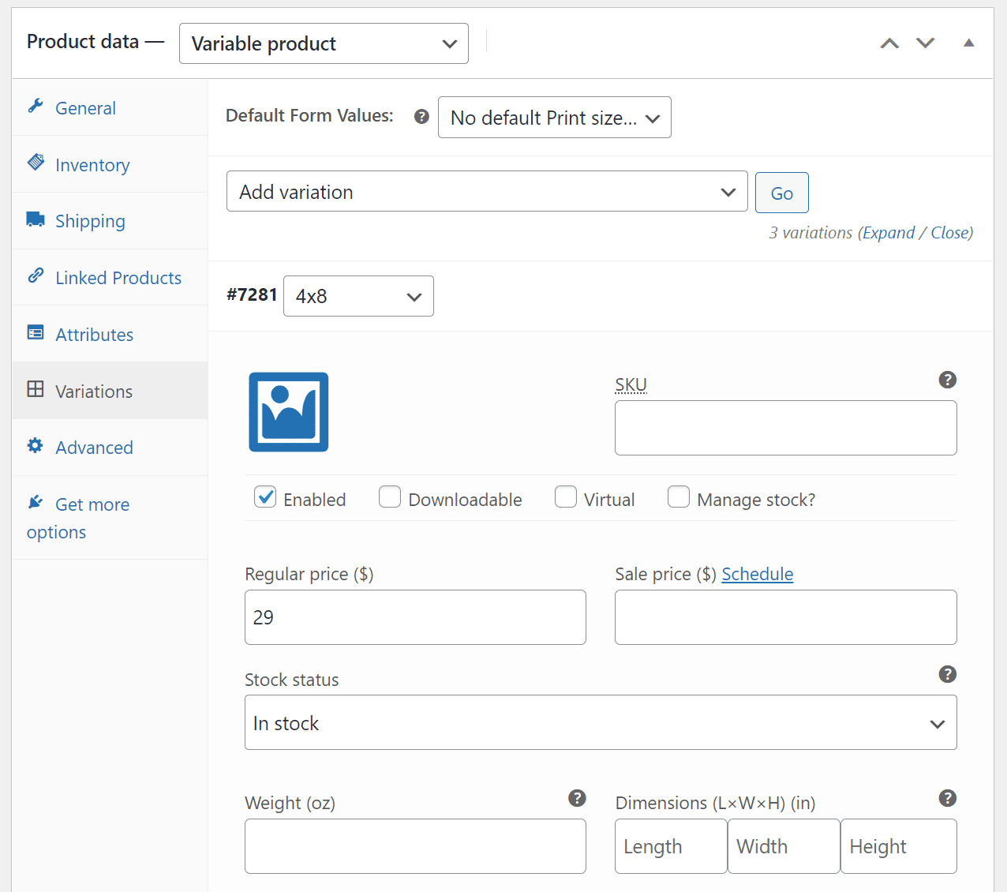Move Product data panel down arrow
Viewport: 1007px width, 892px height.
pyautogui.click(x=926, y=43)
